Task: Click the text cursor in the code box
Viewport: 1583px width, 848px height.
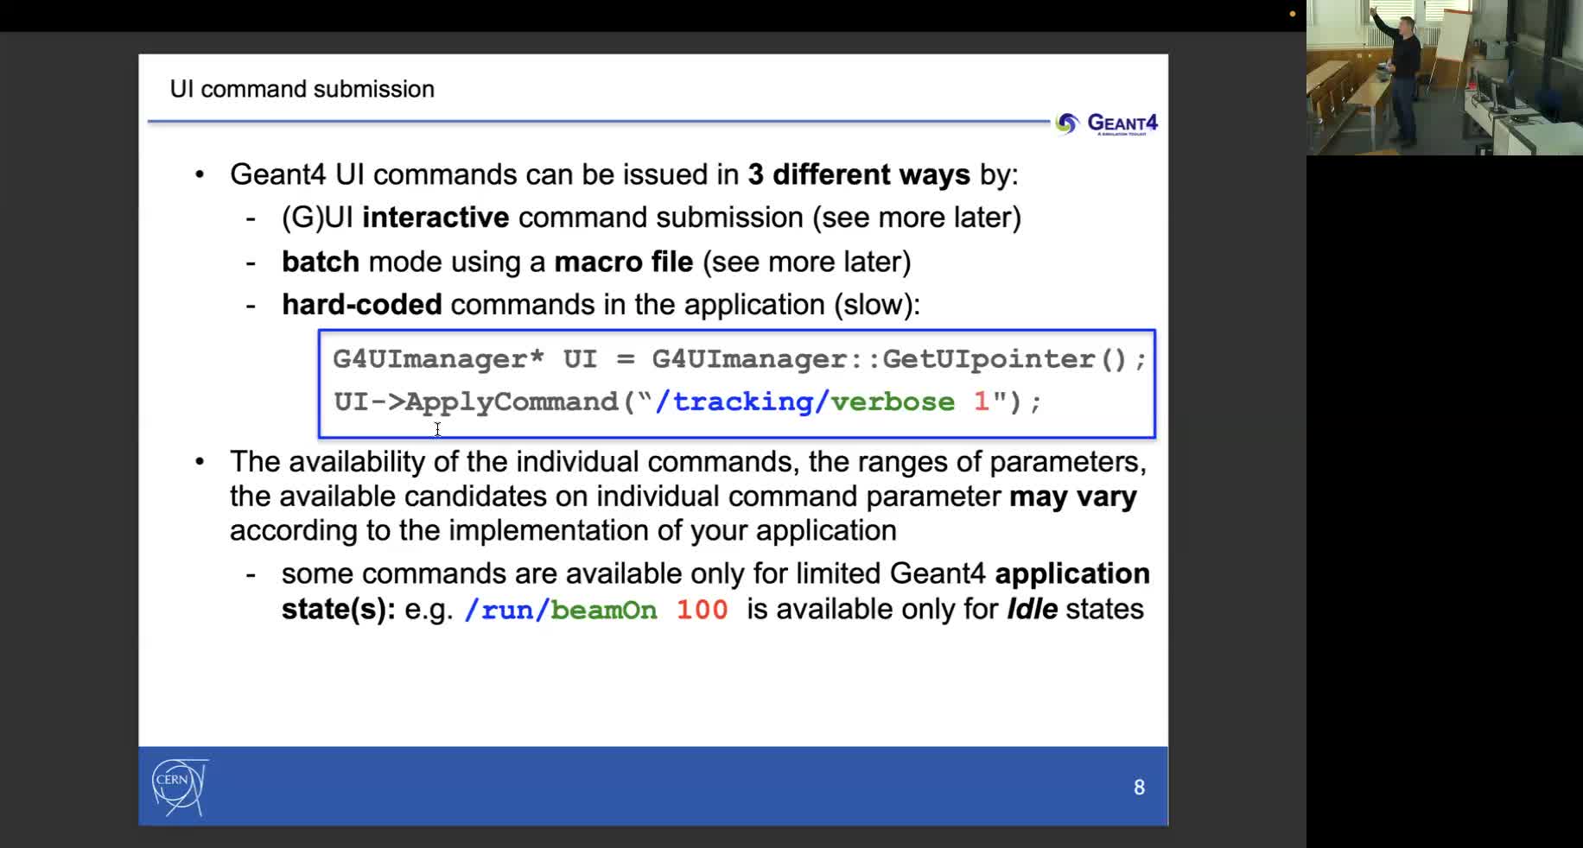Action: click(x=438, y=430)
